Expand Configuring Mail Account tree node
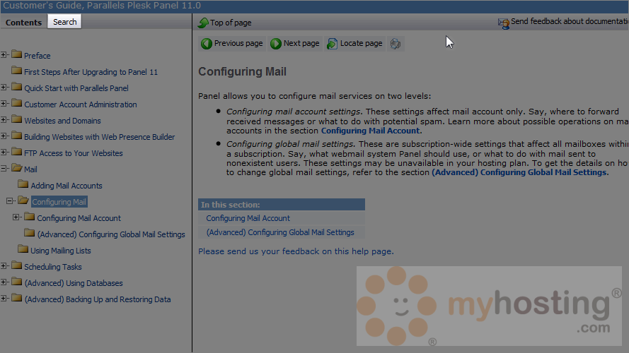 [16, 217]
